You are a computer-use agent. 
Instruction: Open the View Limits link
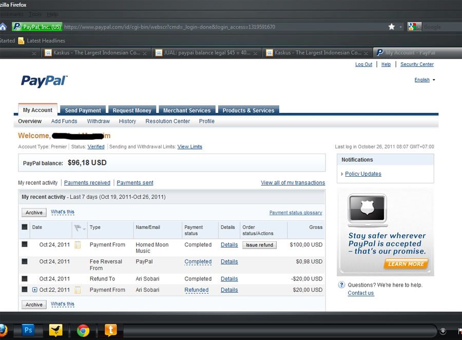click(190, 146)
